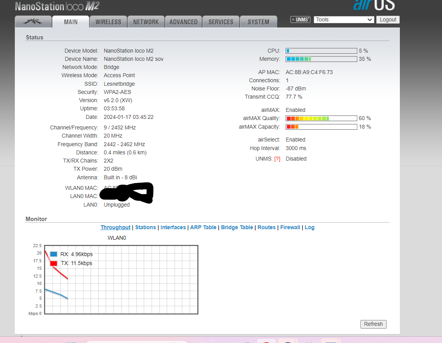Click the Refresh button

click(x=373, y=324)
